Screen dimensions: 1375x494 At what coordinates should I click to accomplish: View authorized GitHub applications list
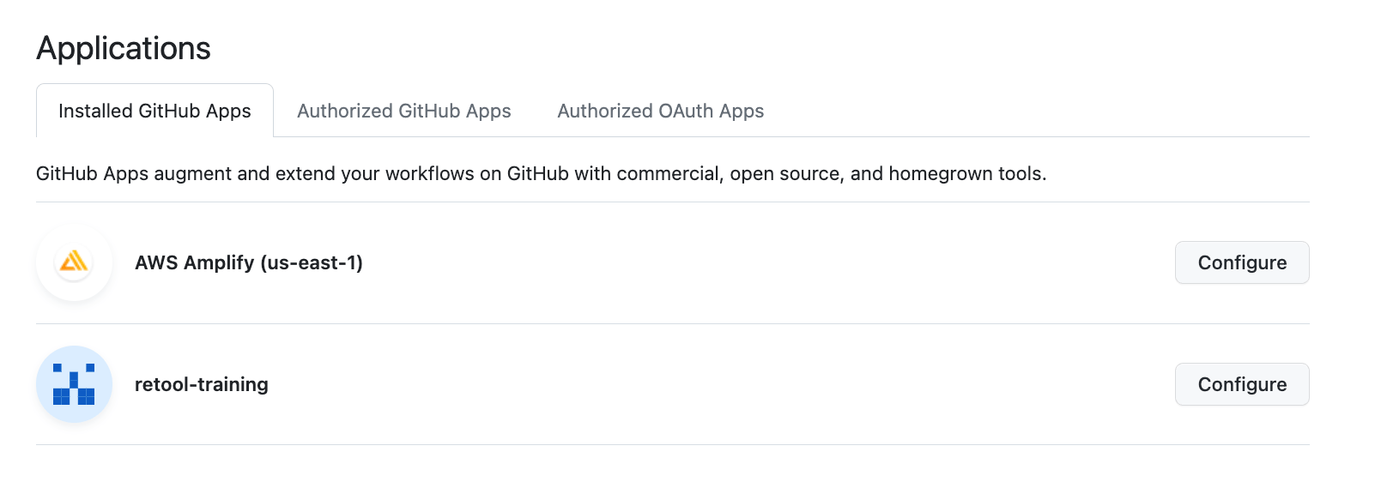point(404,111)
